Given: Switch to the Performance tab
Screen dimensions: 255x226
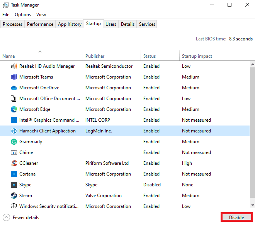Looking at the screenshot, I should 40,24.
